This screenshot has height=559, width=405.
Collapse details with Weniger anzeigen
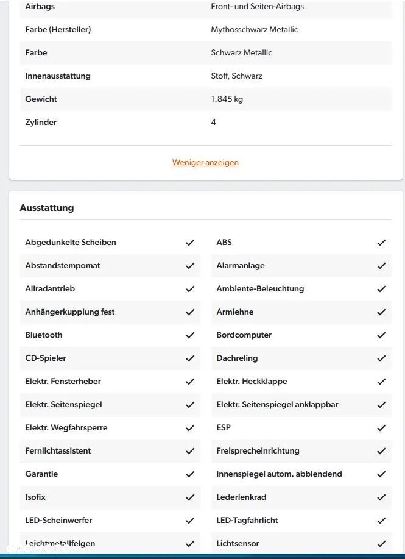(205, 163)
